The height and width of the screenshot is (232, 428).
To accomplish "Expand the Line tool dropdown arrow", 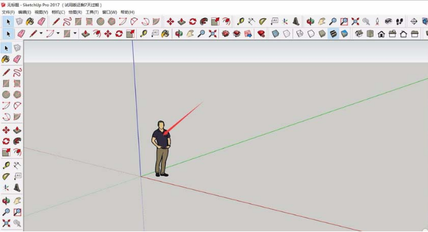I will [41, 34].
